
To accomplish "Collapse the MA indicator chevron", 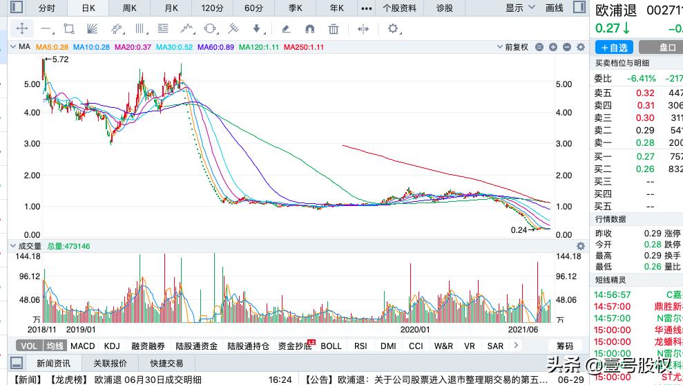I will 12,46.
